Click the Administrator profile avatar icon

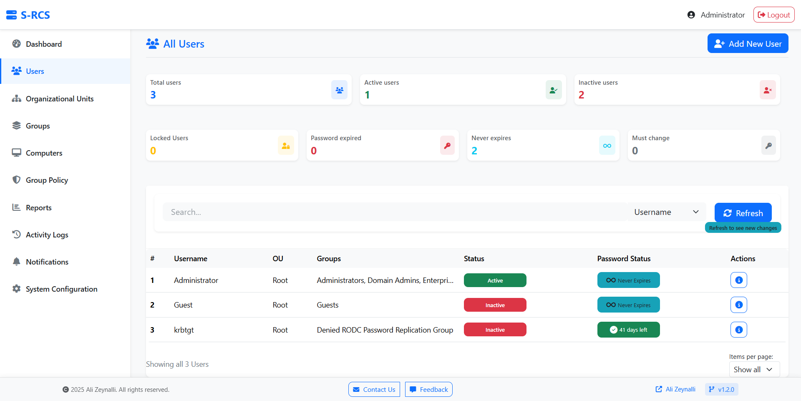point(691,15)
